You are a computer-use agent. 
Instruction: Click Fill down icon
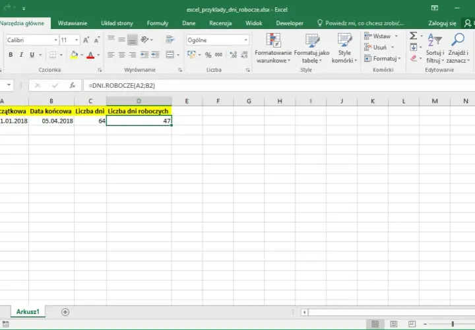[x=413, y=48]
